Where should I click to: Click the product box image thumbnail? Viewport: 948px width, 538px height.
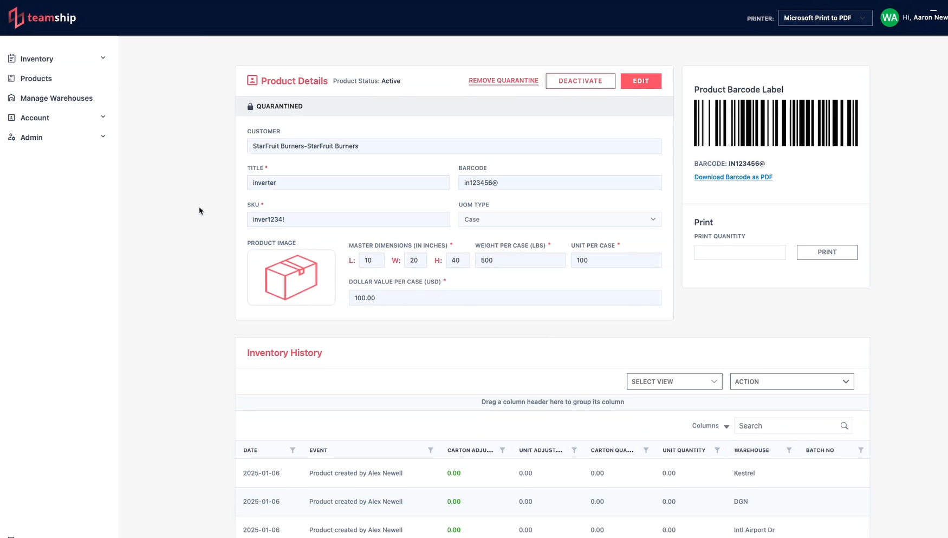(x=291, y=277)
